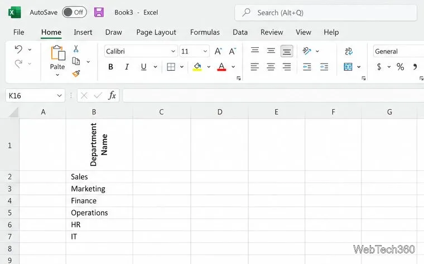
Task: Click the Name Box showing K16
Action: (x=35, y=96)
